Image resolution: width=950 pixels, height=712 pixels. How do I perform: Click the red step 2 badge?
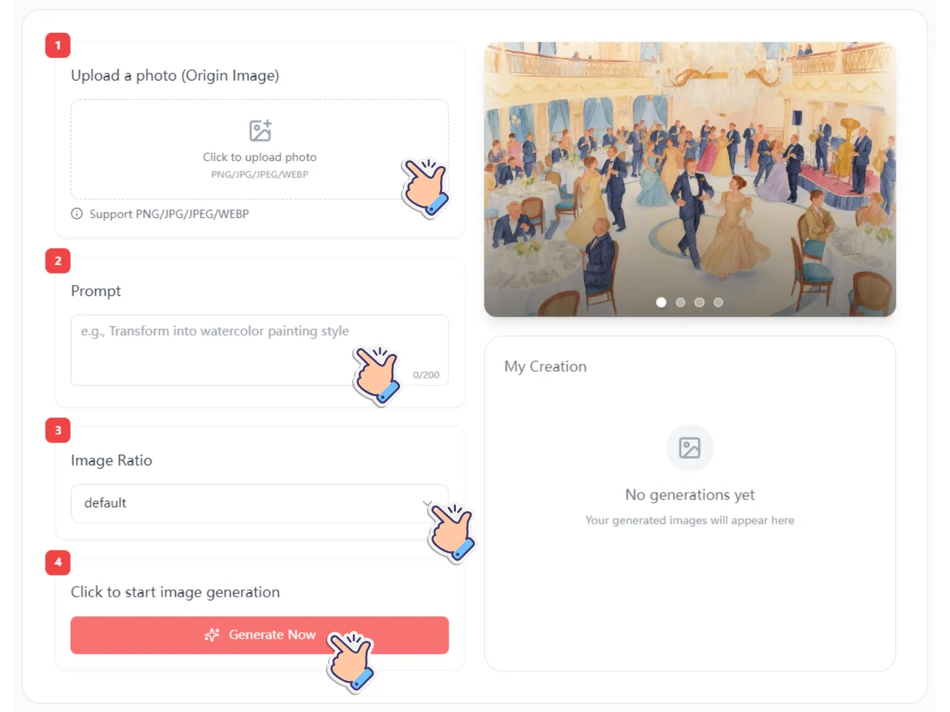tap(58, 261)
